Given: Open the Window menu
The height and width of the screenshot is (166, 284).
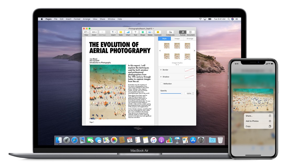Looking at the screenshot, I should tap(112, 19).
